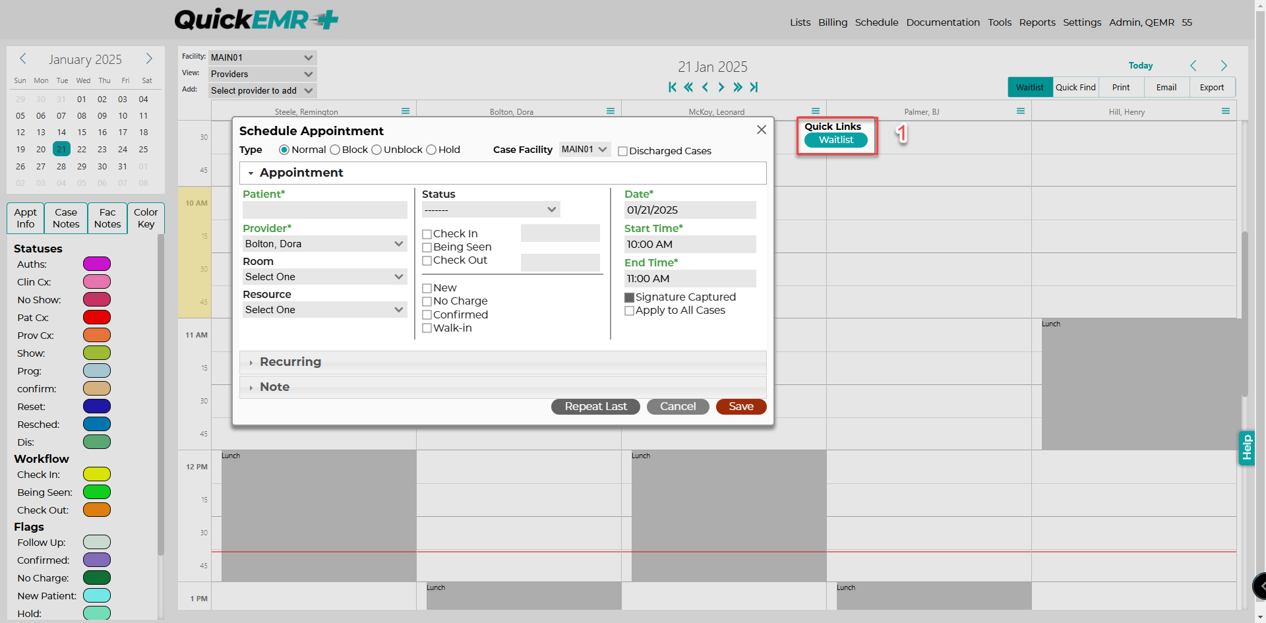
Task: Check the Check In box
Action: point(427,234)
